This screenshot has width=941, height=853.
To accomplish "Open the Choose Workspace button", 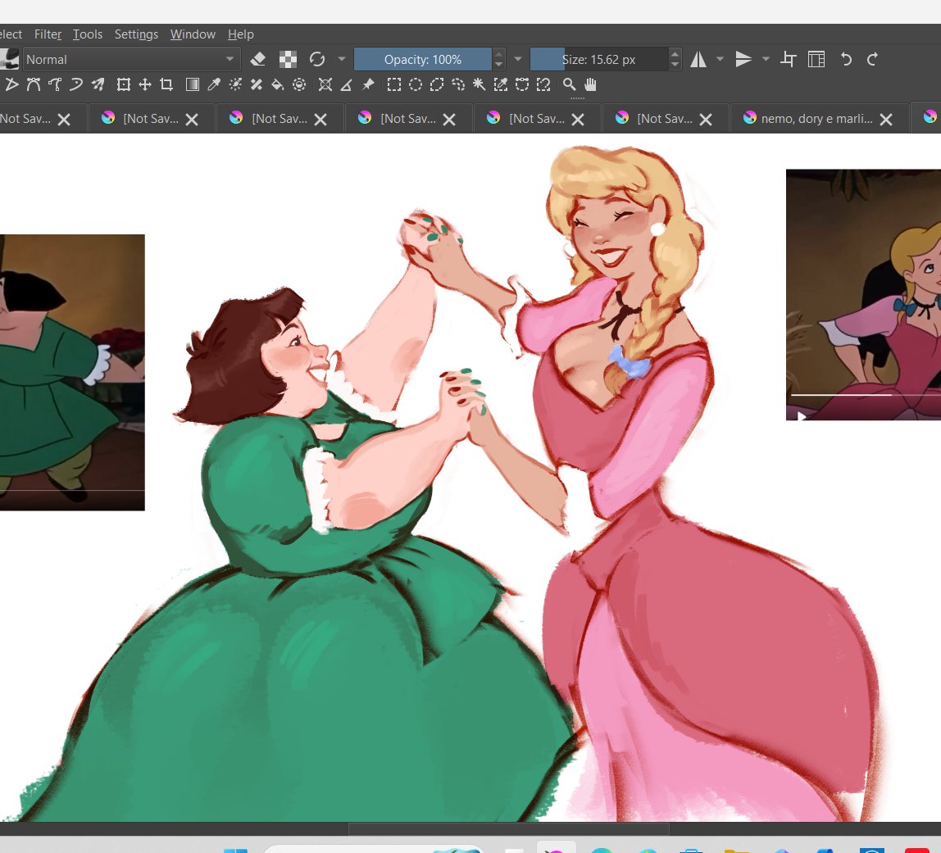I will (x=816, y=59).
